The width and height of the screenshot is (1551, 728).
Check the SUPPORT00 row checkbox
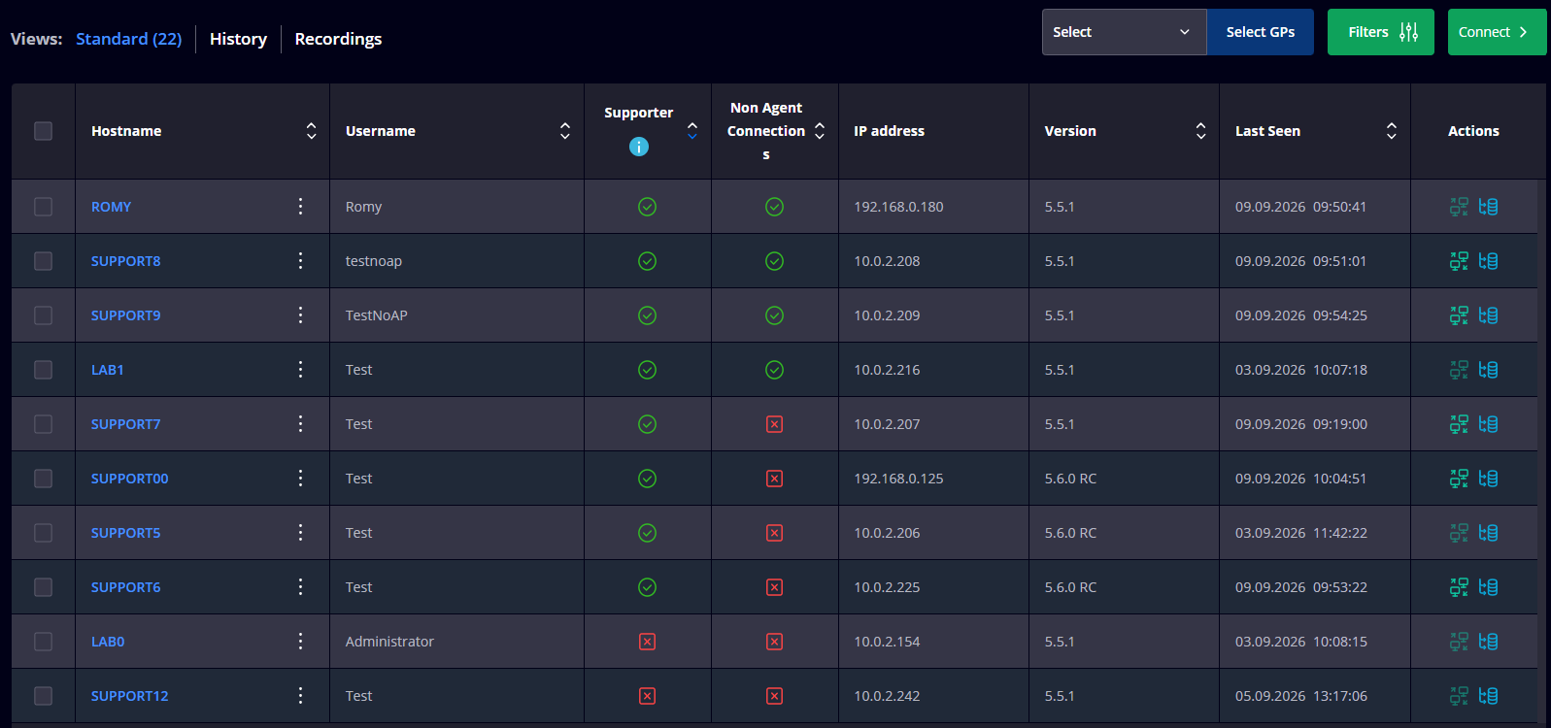pyautogui.click(x=43, y=479)
